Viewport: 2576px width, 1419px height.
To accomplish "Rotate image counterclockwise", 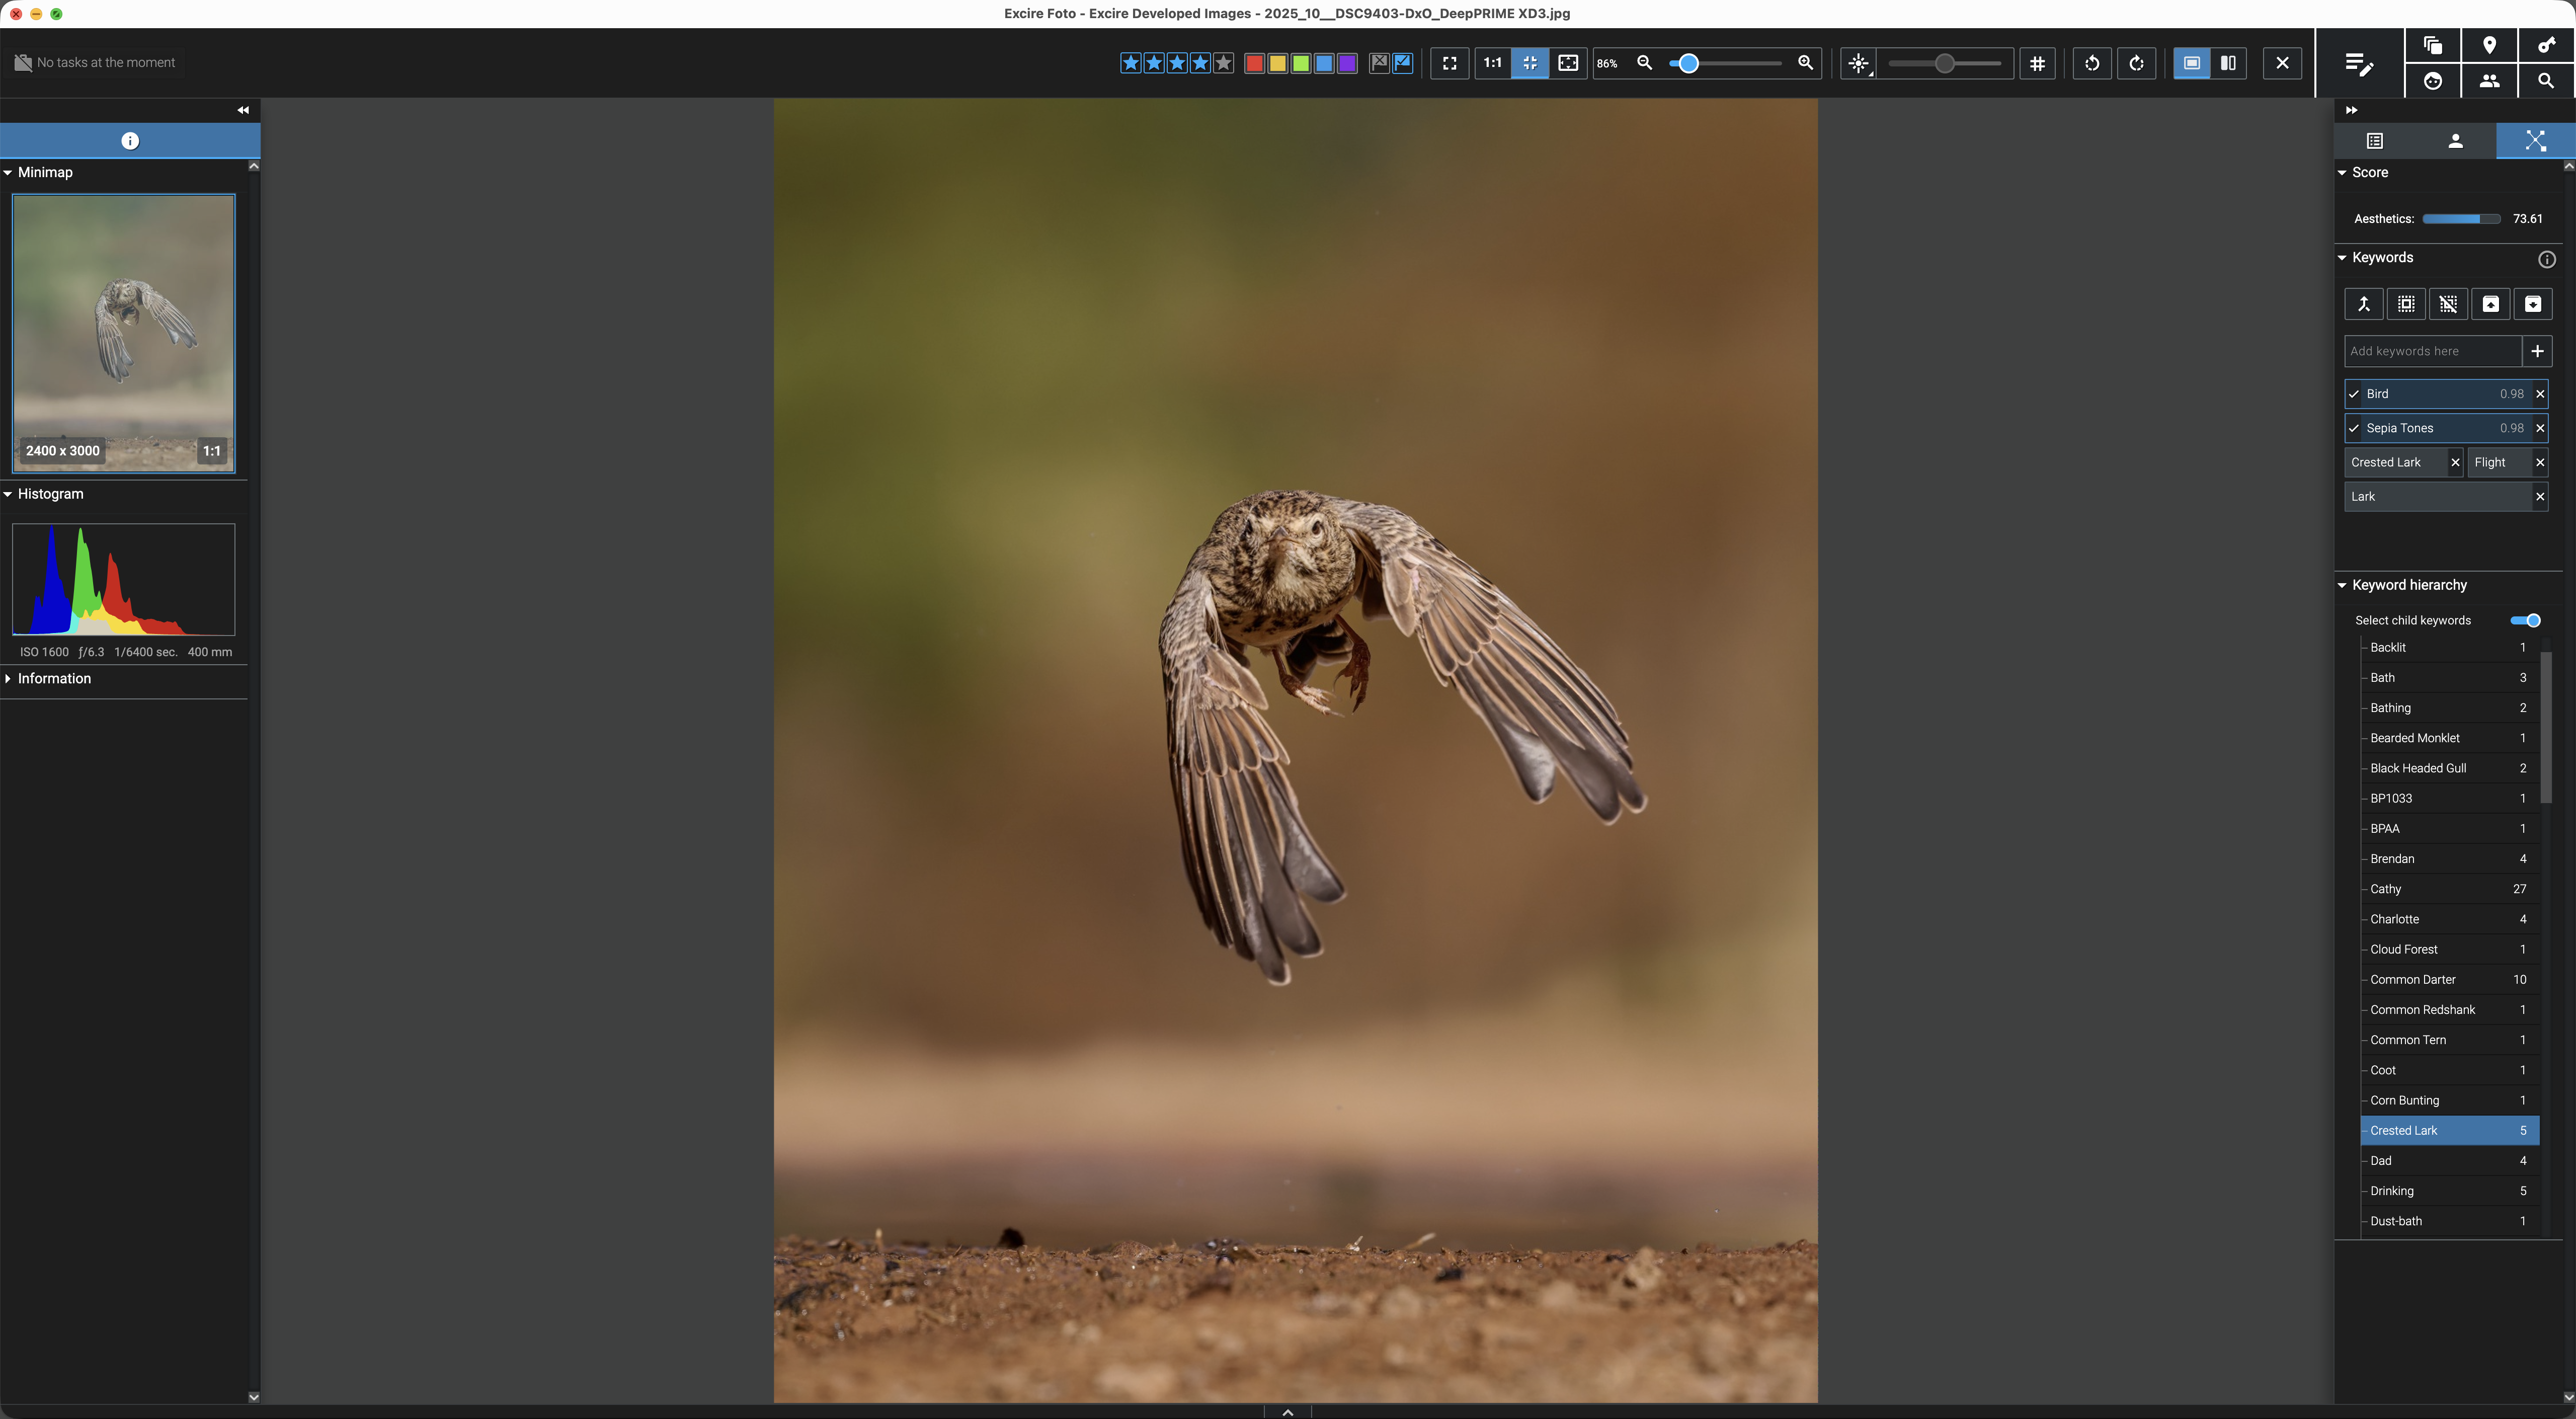I will click(2091, 63).
